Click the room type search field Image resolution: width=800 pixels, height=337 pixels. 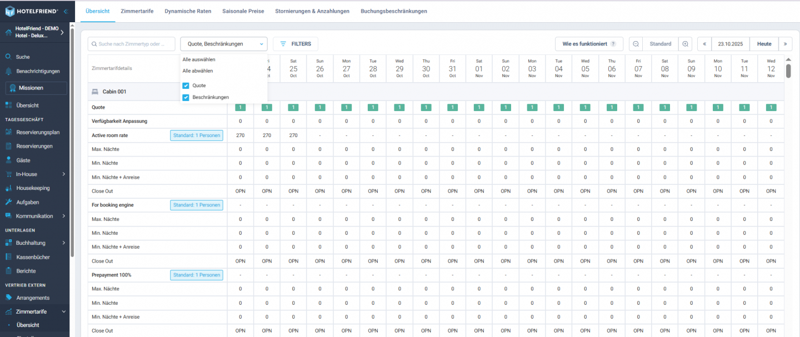coord(131,44)
